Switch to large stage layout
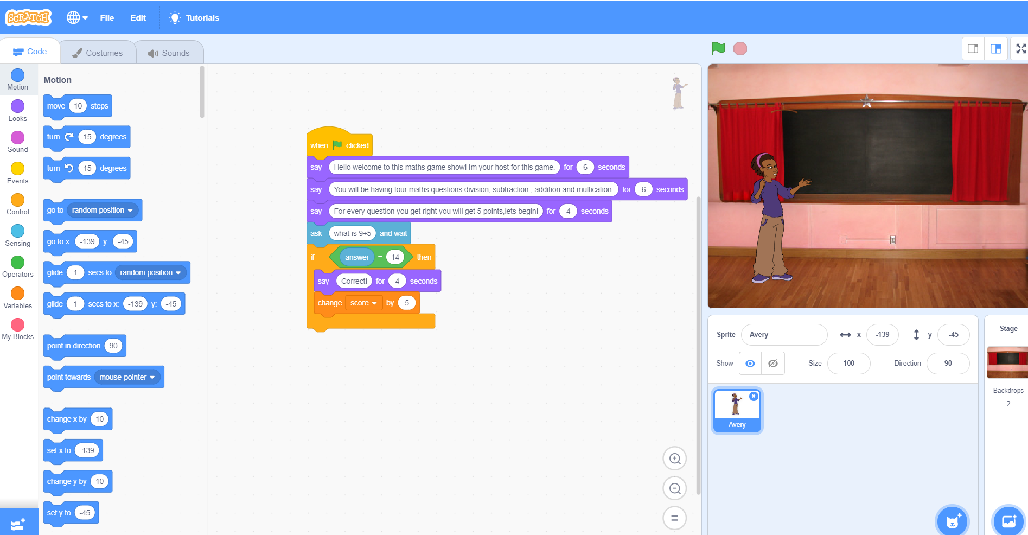The image size is (1028, 535). click(x=996, y=49)
